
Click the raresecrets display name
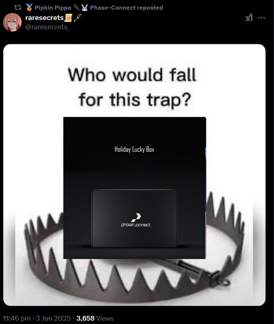(45, 18)
